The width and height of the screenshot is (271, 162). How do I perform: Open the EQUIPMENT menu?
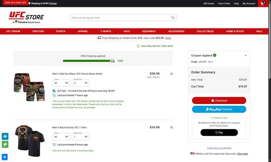click(x=149, y=31)
